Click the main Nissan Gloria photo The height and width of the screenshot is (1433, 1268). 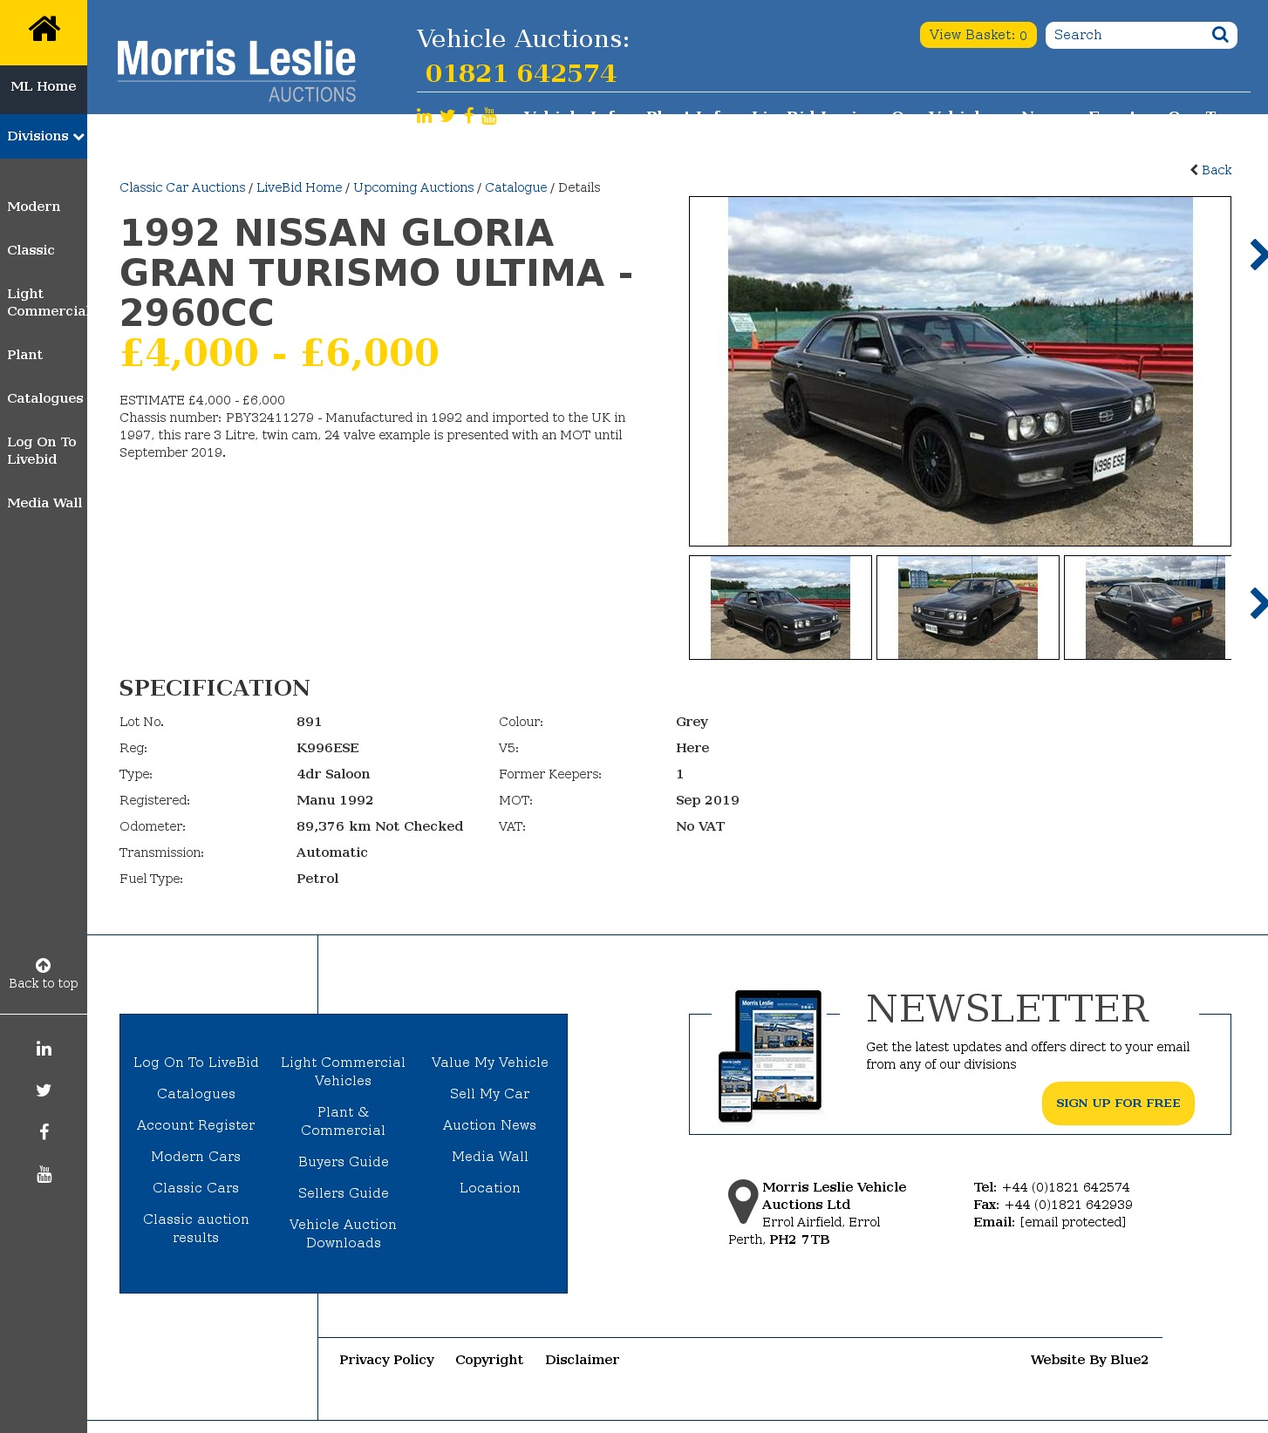coord(960,371)
